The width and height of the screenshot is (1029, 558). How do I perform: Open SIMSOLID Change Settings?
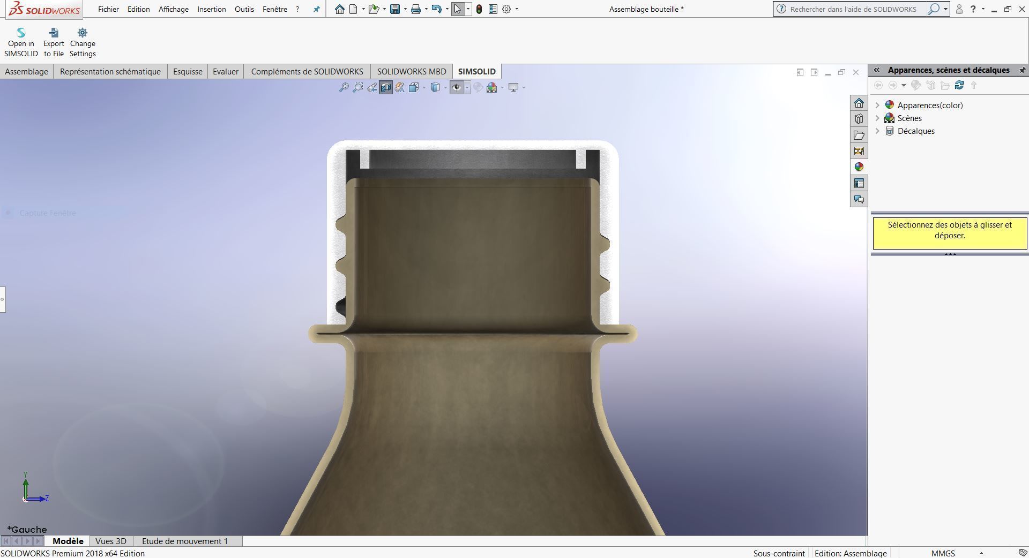tap(83, 42)
